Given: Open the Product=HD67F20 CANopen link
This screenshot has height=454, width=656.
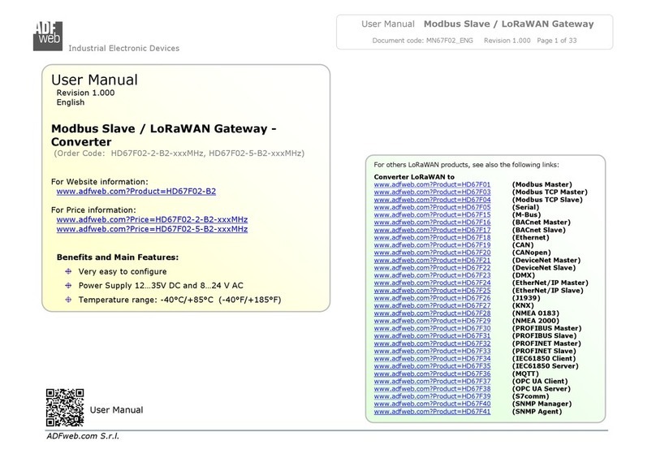Looking at the screenshot, I should coord(432,253).
